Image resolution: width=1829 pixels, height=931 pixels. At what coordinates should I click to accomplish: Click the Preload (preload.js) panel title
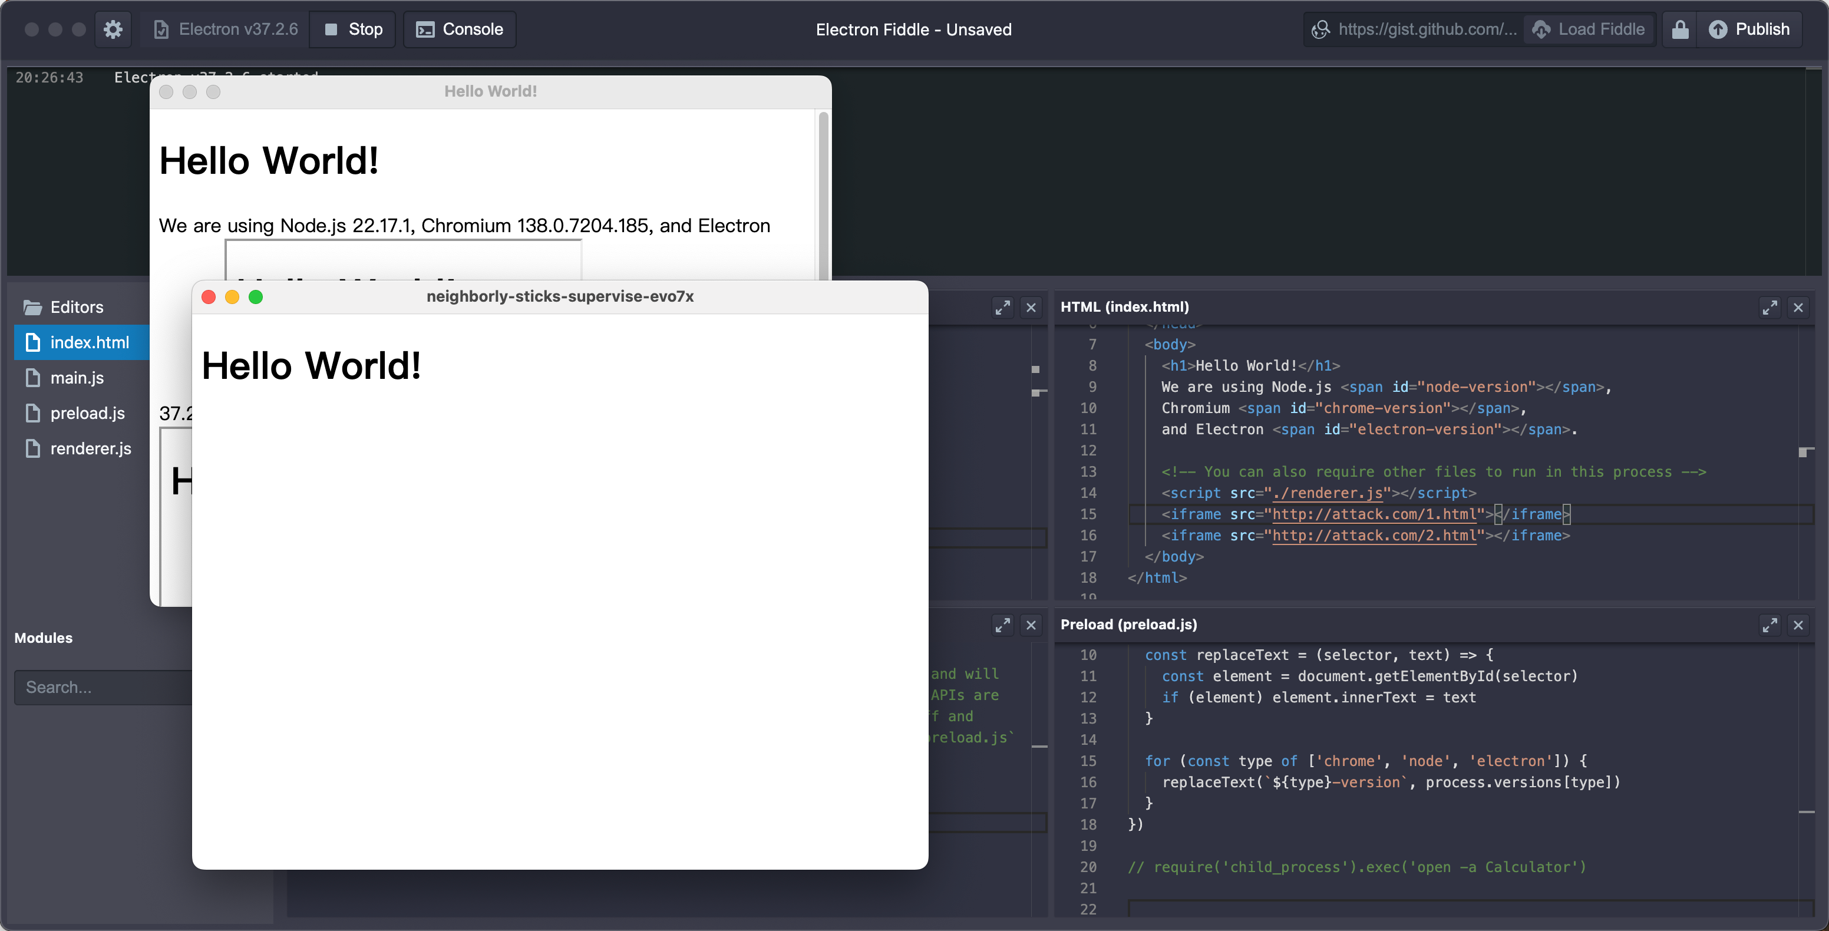(1128, 624)
